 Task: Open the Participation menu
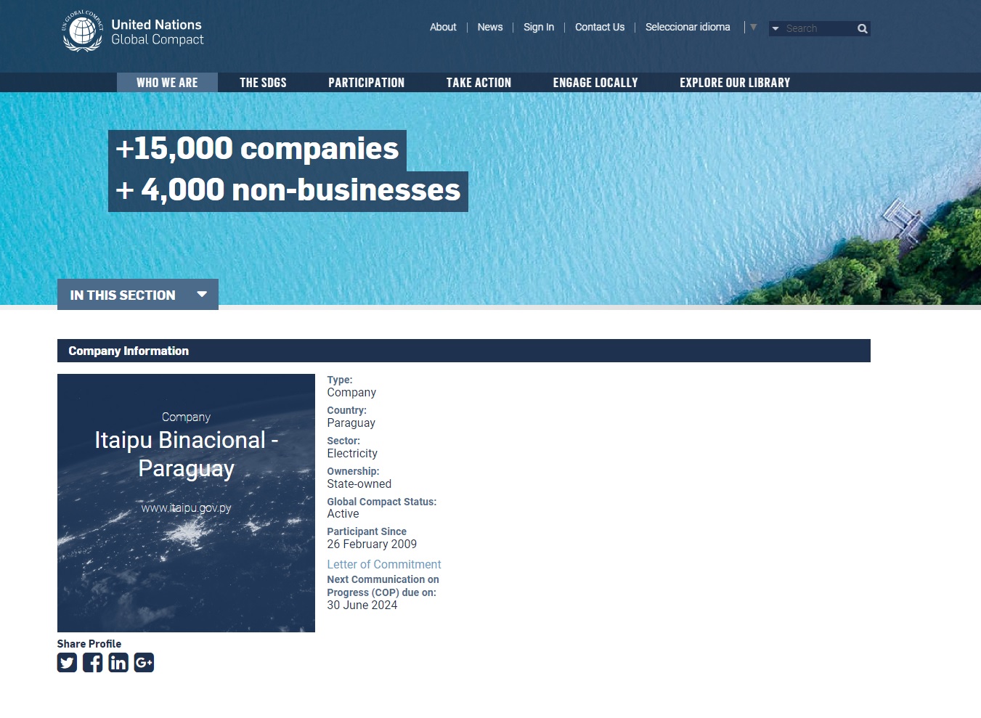tap(367, 83)
